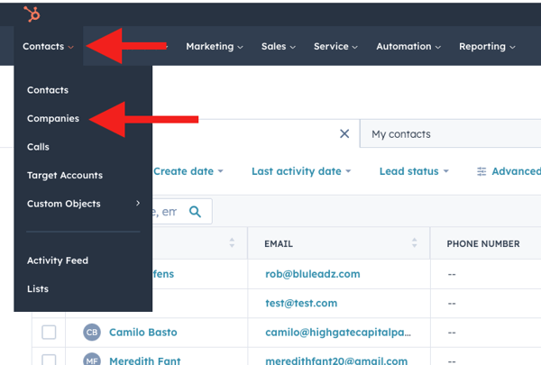Open the Sales navigation menu

[x=279, y=46]
